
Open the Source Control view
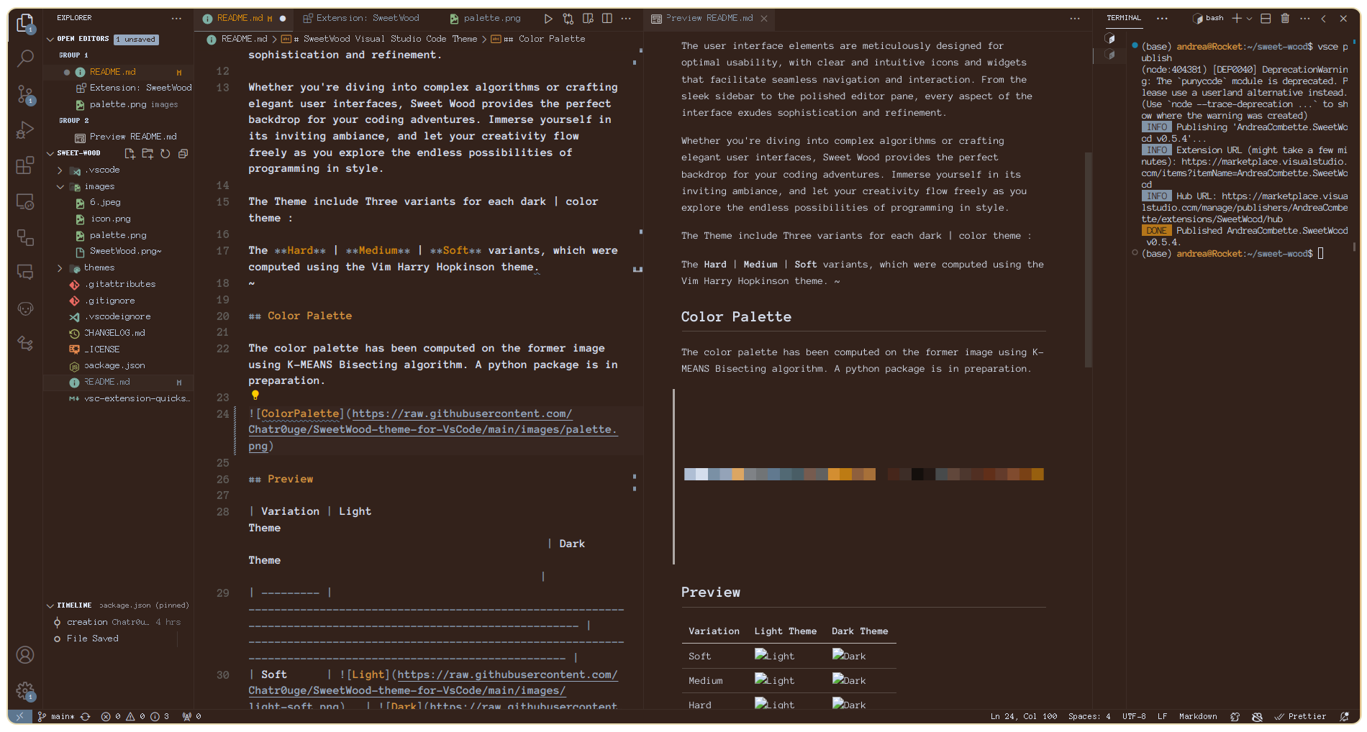click(25, 94)
